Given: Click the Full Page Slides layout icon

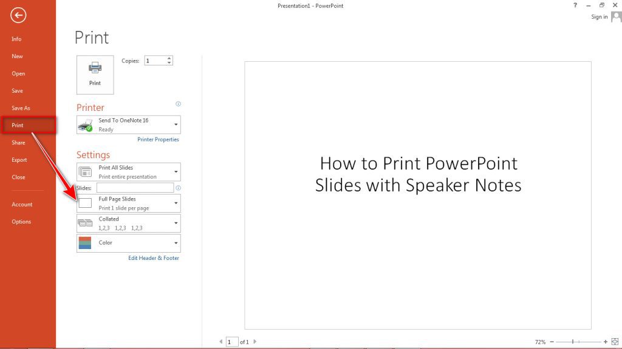Looking at the screenshot, I should pyautogui.click(x=85, y=202).
